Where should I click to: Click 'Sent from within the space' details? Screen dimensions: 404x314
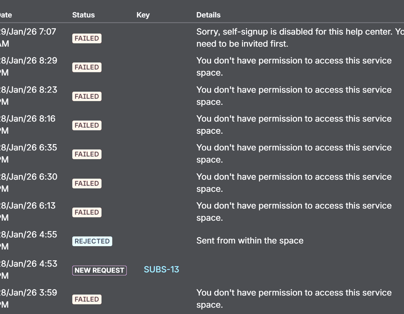[250, 241]
